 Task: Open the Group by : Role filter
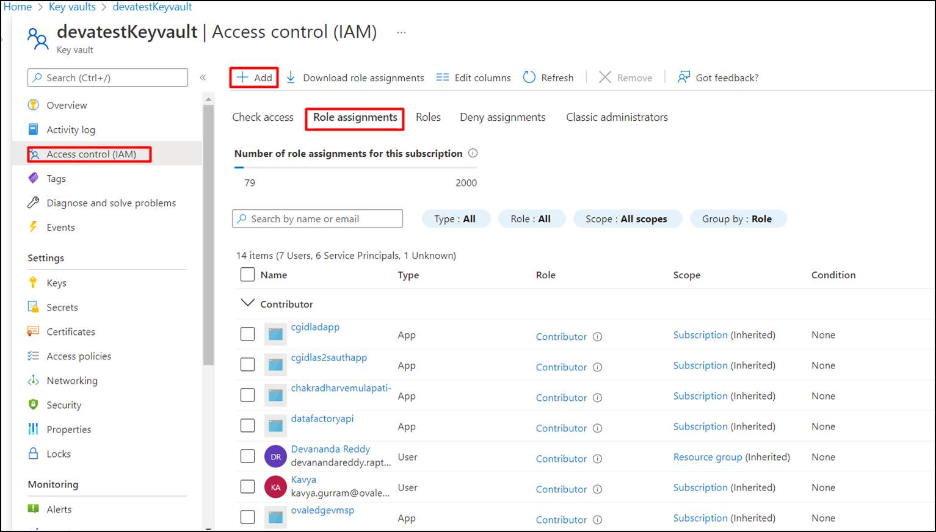pos(738,219)
